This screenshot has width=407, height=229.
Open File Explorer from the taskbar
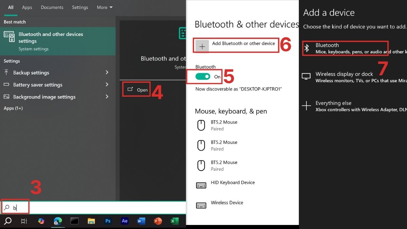click(91, 221)
